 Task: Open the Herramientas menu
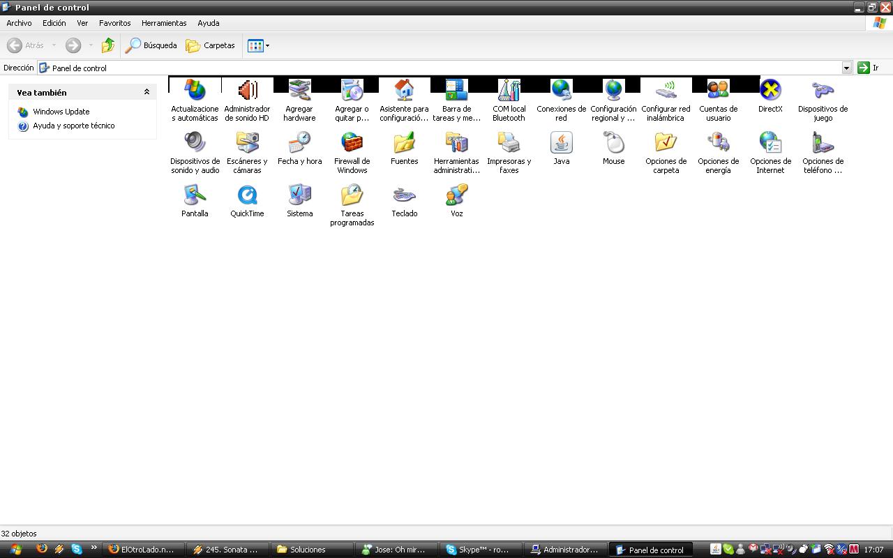pyautogui.click(x=163, y=23)
